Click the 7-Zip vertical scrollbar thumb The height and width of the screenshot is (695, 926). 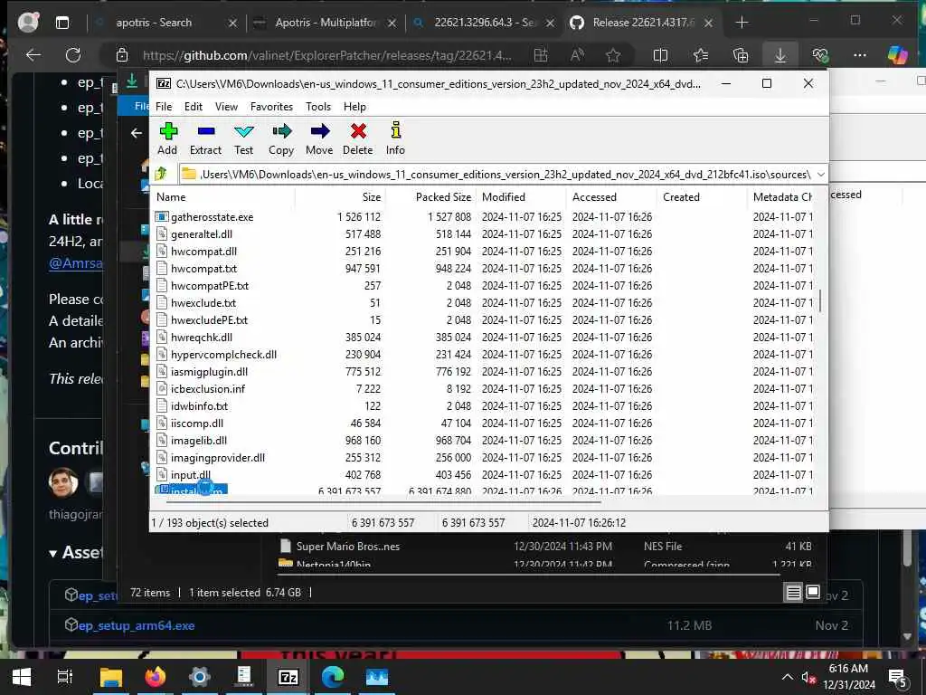click(x=819, y=300)
